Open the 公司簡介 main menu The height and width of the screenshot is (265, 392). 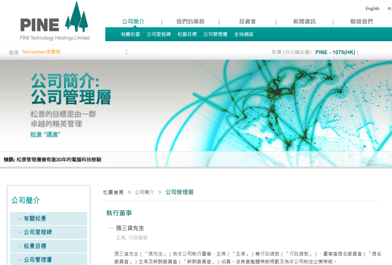133,22
